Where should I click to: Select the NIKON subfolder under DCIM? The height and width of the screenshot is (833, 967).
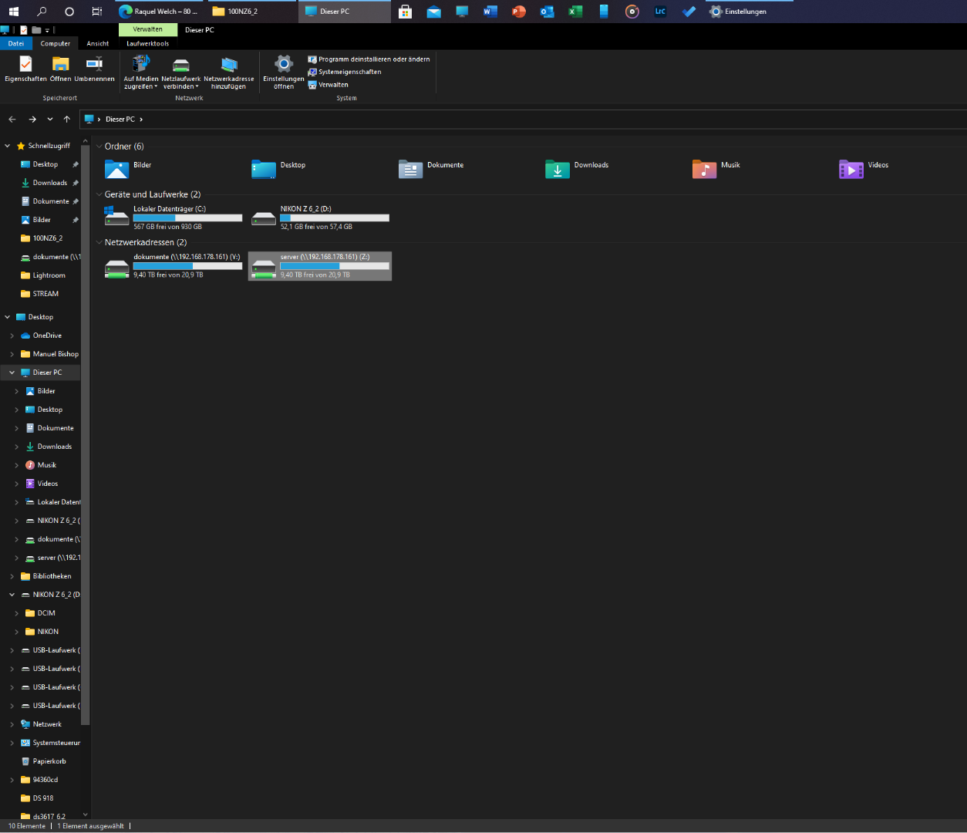click(x=42, y=632)
